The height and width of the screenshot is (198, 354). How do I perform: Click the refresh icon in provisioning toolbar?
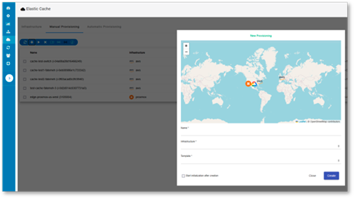tap(25, 42)
